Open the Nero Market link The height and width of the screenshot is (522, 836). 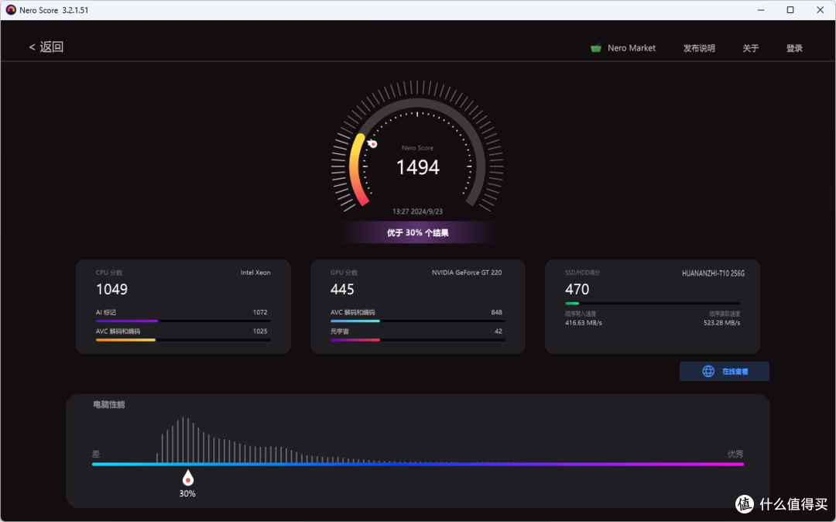click(632, 48)
